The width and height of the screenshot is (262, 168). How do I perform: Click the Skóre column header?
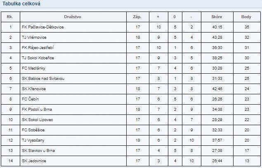coord(217,17)
